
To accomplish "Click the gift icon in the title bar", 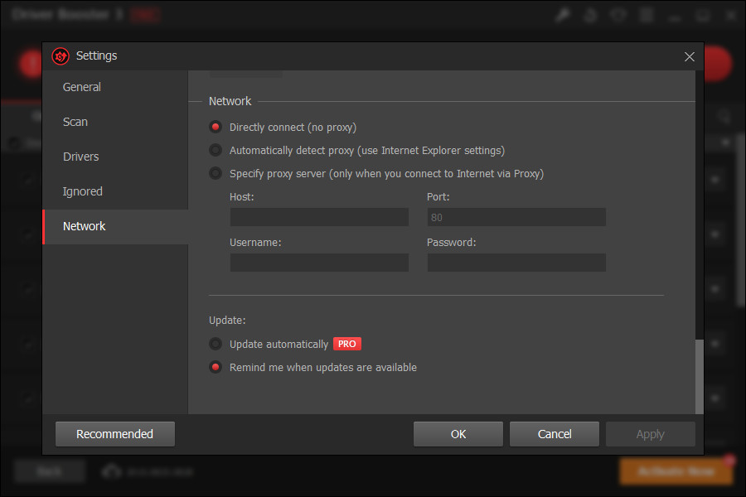I will point(618,14).
